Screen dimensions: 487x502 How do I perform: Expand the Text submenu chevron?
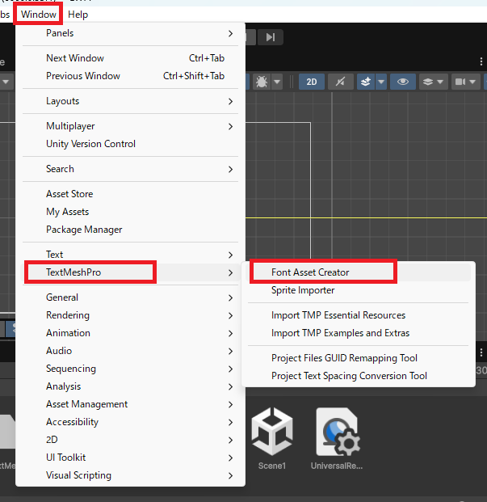click(230, 255)
